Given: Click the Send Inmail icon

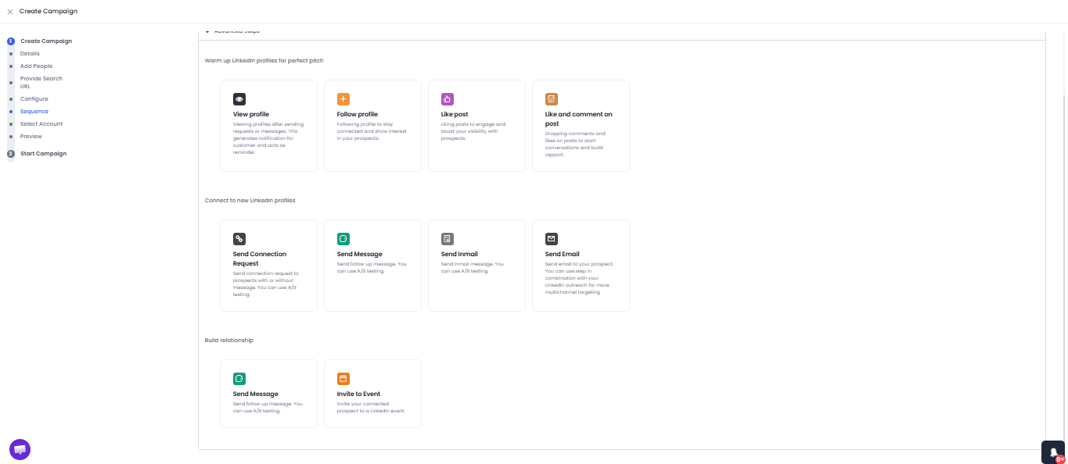Looking at the screenshot, I should pos(448,239).
